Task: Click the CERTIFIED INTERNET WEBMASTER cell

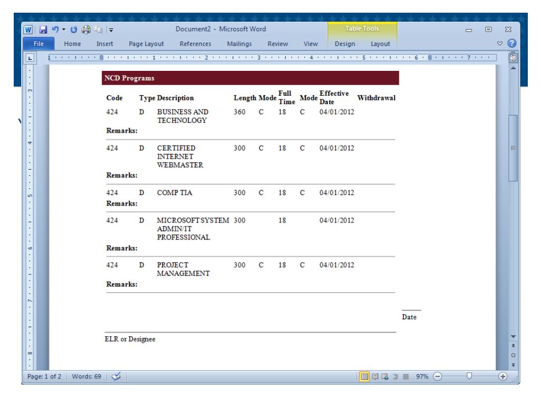Action: pyautogui.click(x=180, y=156)
